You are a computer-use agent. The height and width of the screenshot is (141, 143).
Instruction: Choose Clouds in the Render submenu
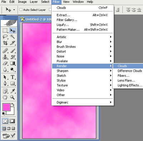128,66
